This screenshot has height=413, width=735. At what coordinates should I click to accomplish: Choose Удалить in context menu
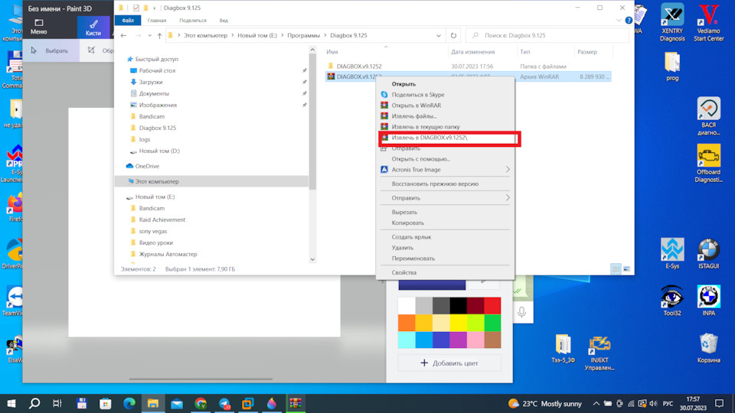(446, 248)
